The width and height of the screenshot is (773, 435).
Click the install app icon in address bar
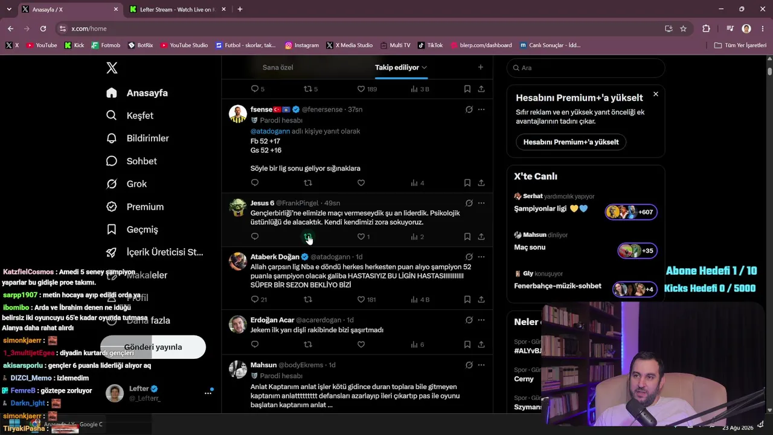pos(669,28)
